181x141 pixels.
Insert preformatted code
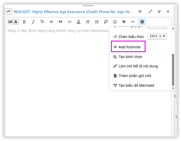click(x=70, y=22)
